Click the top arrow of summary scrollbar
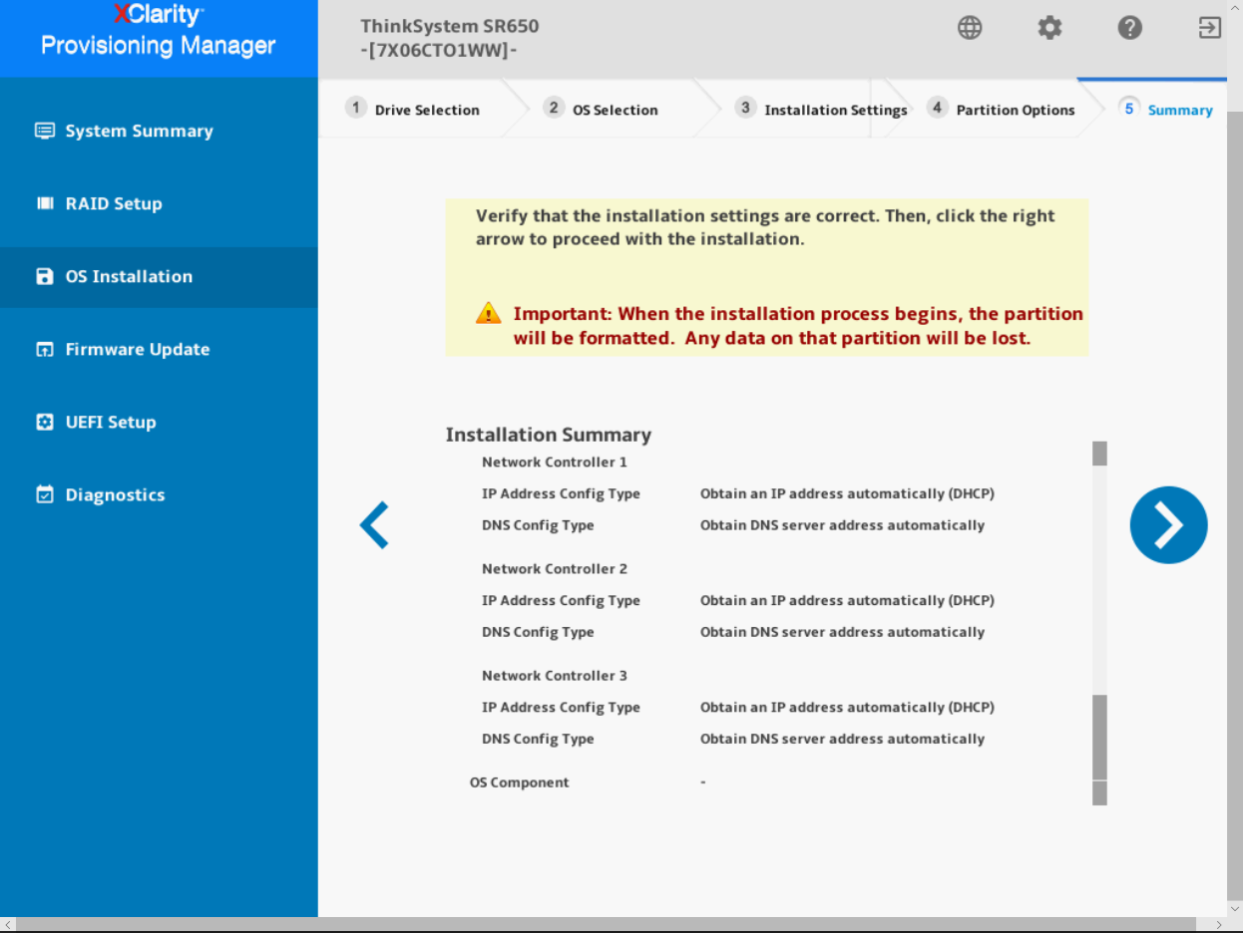Viewport: 1243px width, 933px height. [1099, 454]
